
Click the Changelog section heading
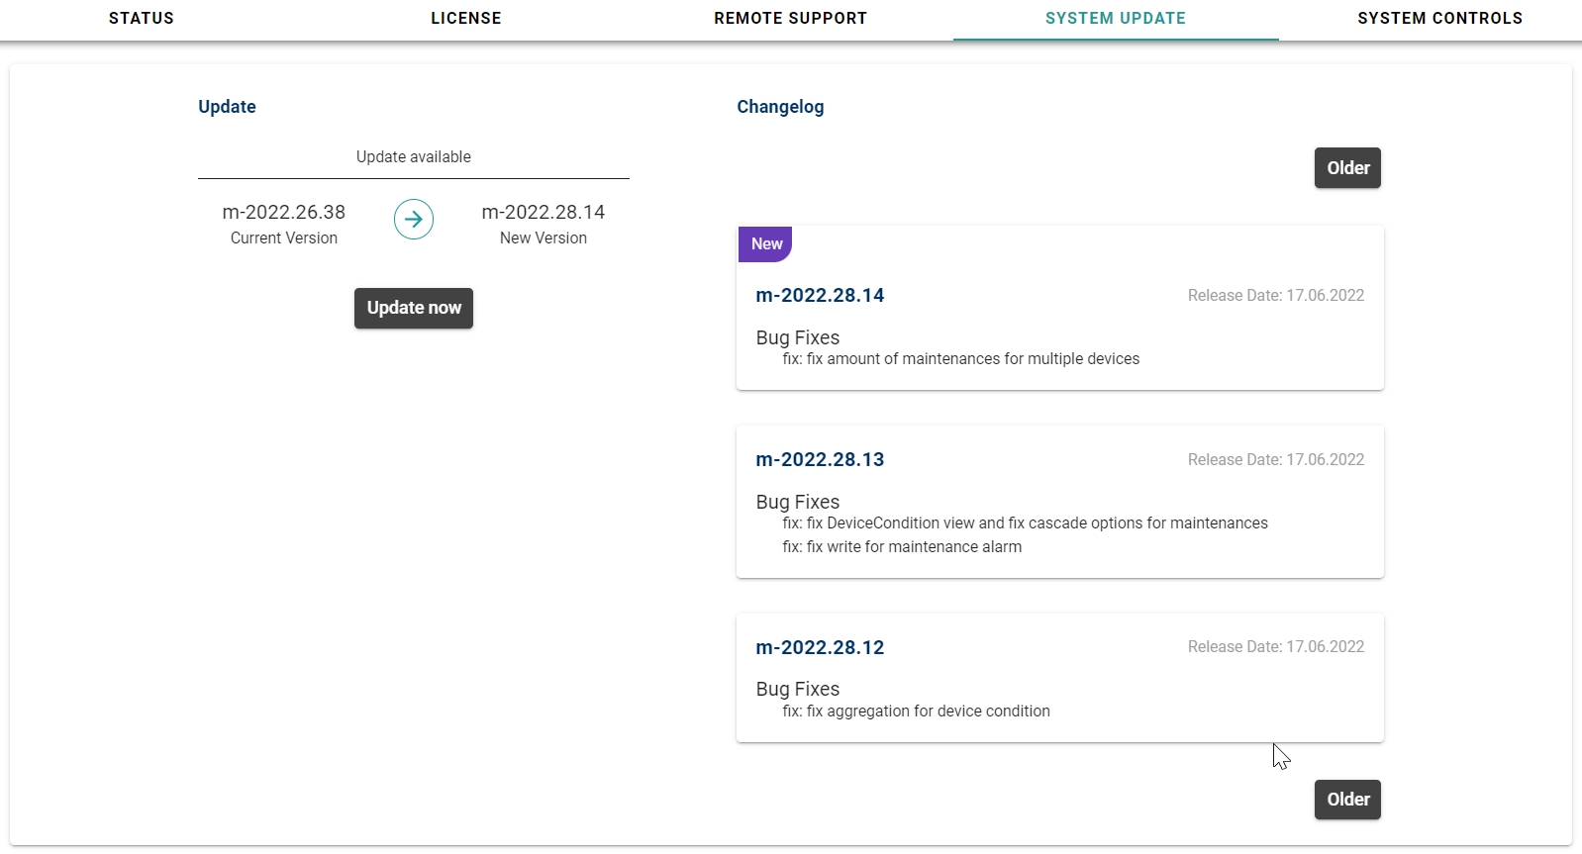coord(780,107)
